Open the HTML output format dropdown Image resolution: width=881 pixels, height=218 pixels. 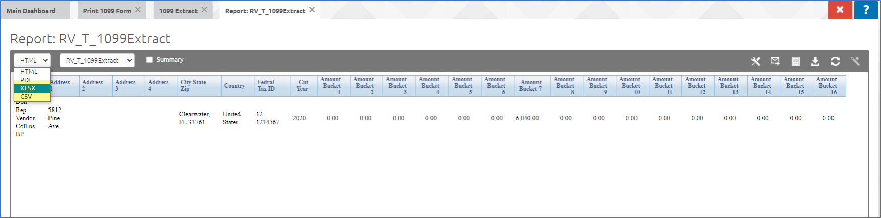point(32,60)
